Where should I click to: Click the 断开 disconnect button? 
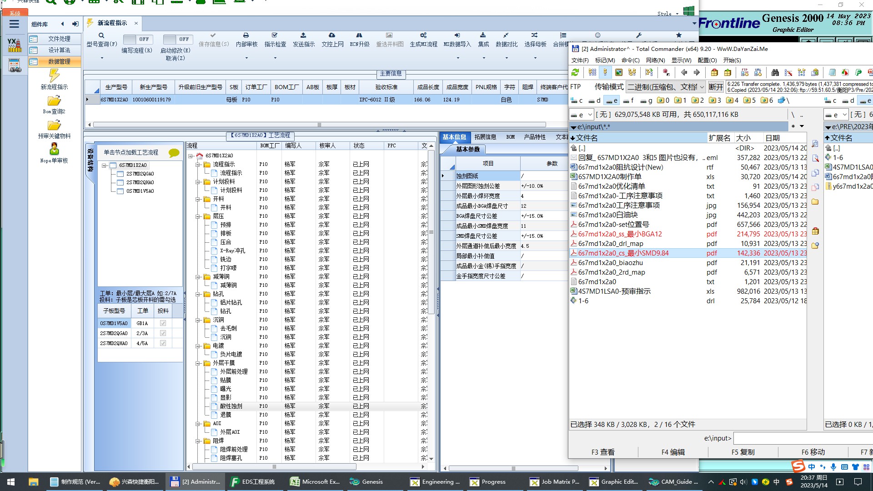click(715, 87)
